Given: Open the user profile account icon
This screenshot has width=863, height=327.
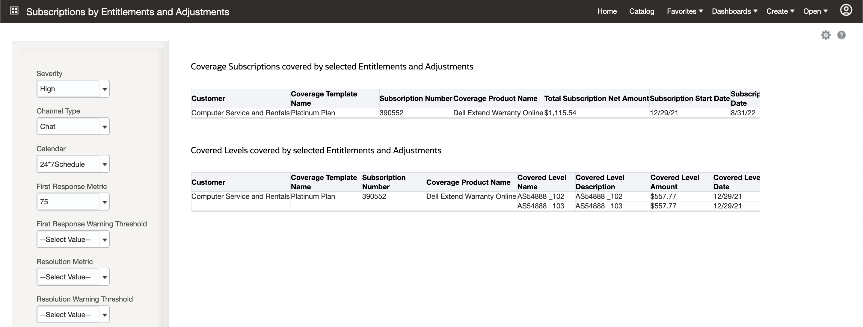Looking at the screenshot, I should tap(846, 10).
